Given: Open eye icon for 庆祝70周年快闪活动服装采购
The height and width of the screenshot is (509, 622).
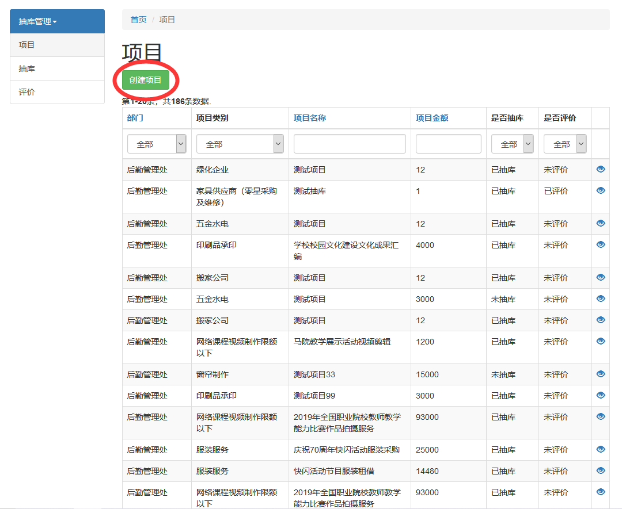Looking at the screenshot, I should [x=601, y=449].
